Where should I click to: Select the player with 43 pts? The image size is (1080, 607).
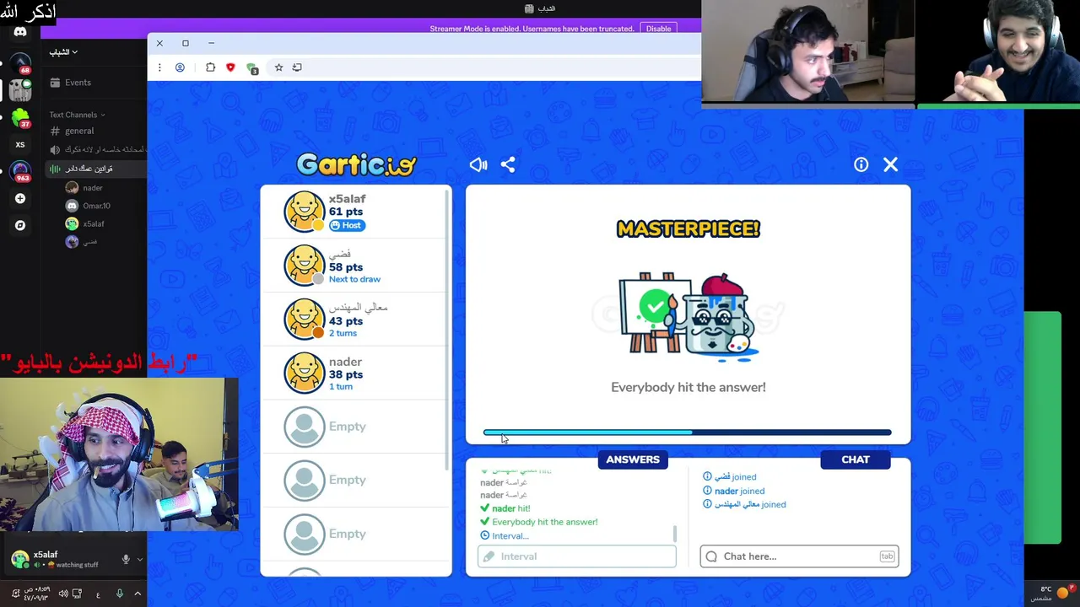pos(353,320)
